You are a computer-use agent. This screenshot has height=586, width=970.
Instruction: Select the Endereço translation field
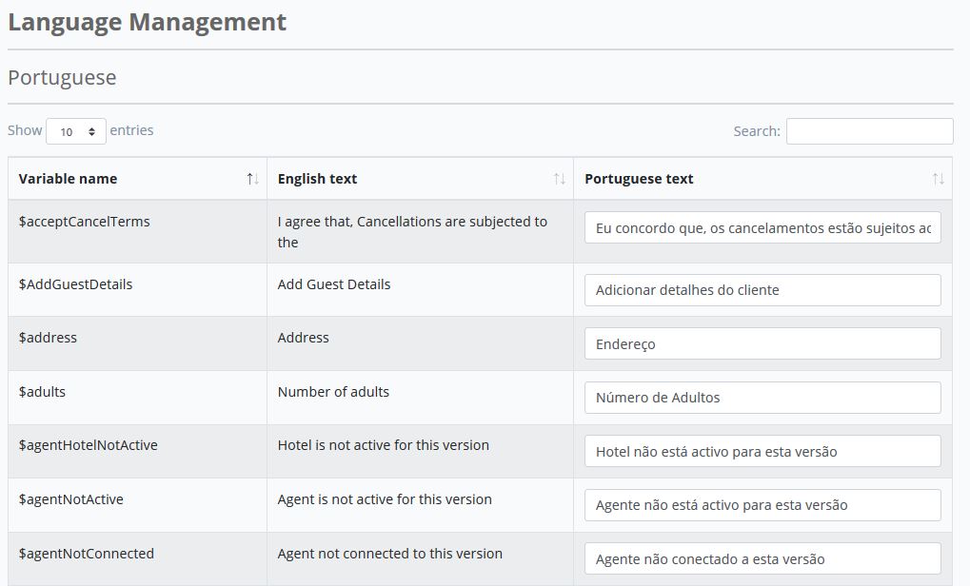click(762, 343)
